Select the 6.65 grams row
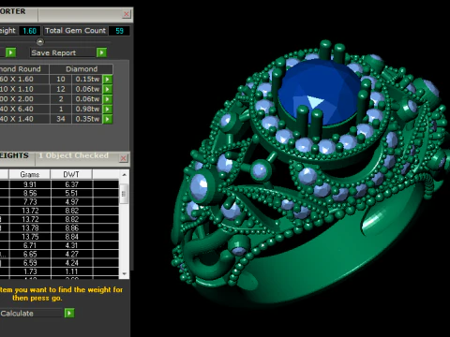Image resolution: width=450 pixels, height=337 pixels. pyautogui.click(x=59, y=255)
